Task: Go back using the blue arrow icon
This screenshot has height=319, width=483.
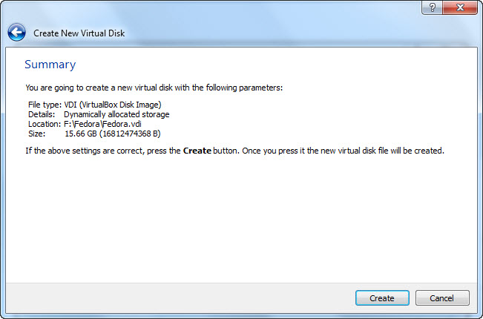Action: pyautogui.click(x=16, y=33)
